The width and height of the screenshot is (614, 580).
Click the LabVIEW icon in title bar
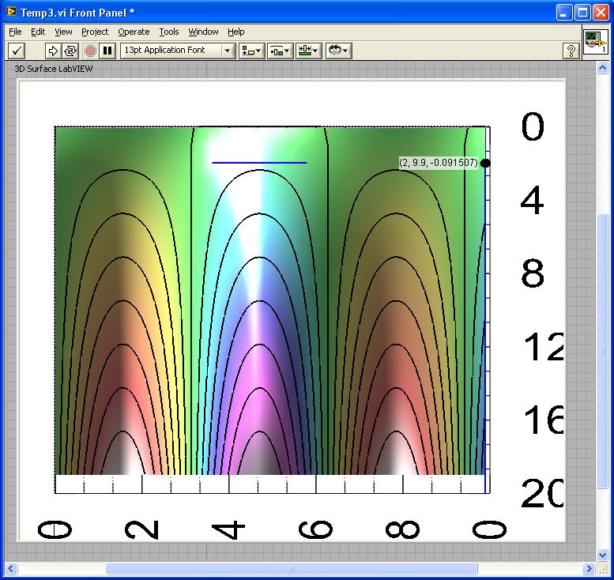11,13
